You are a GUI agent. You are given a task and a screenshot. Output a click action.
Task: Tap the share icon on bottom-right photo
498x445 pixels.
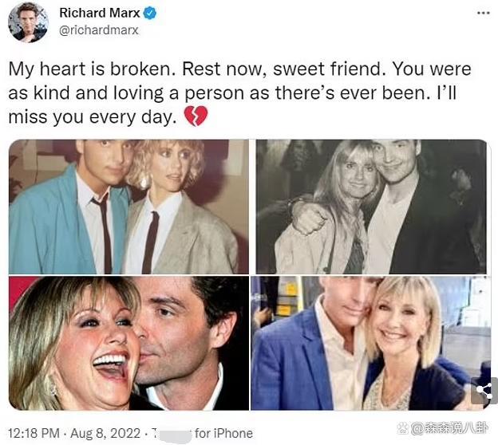point(484,391)
